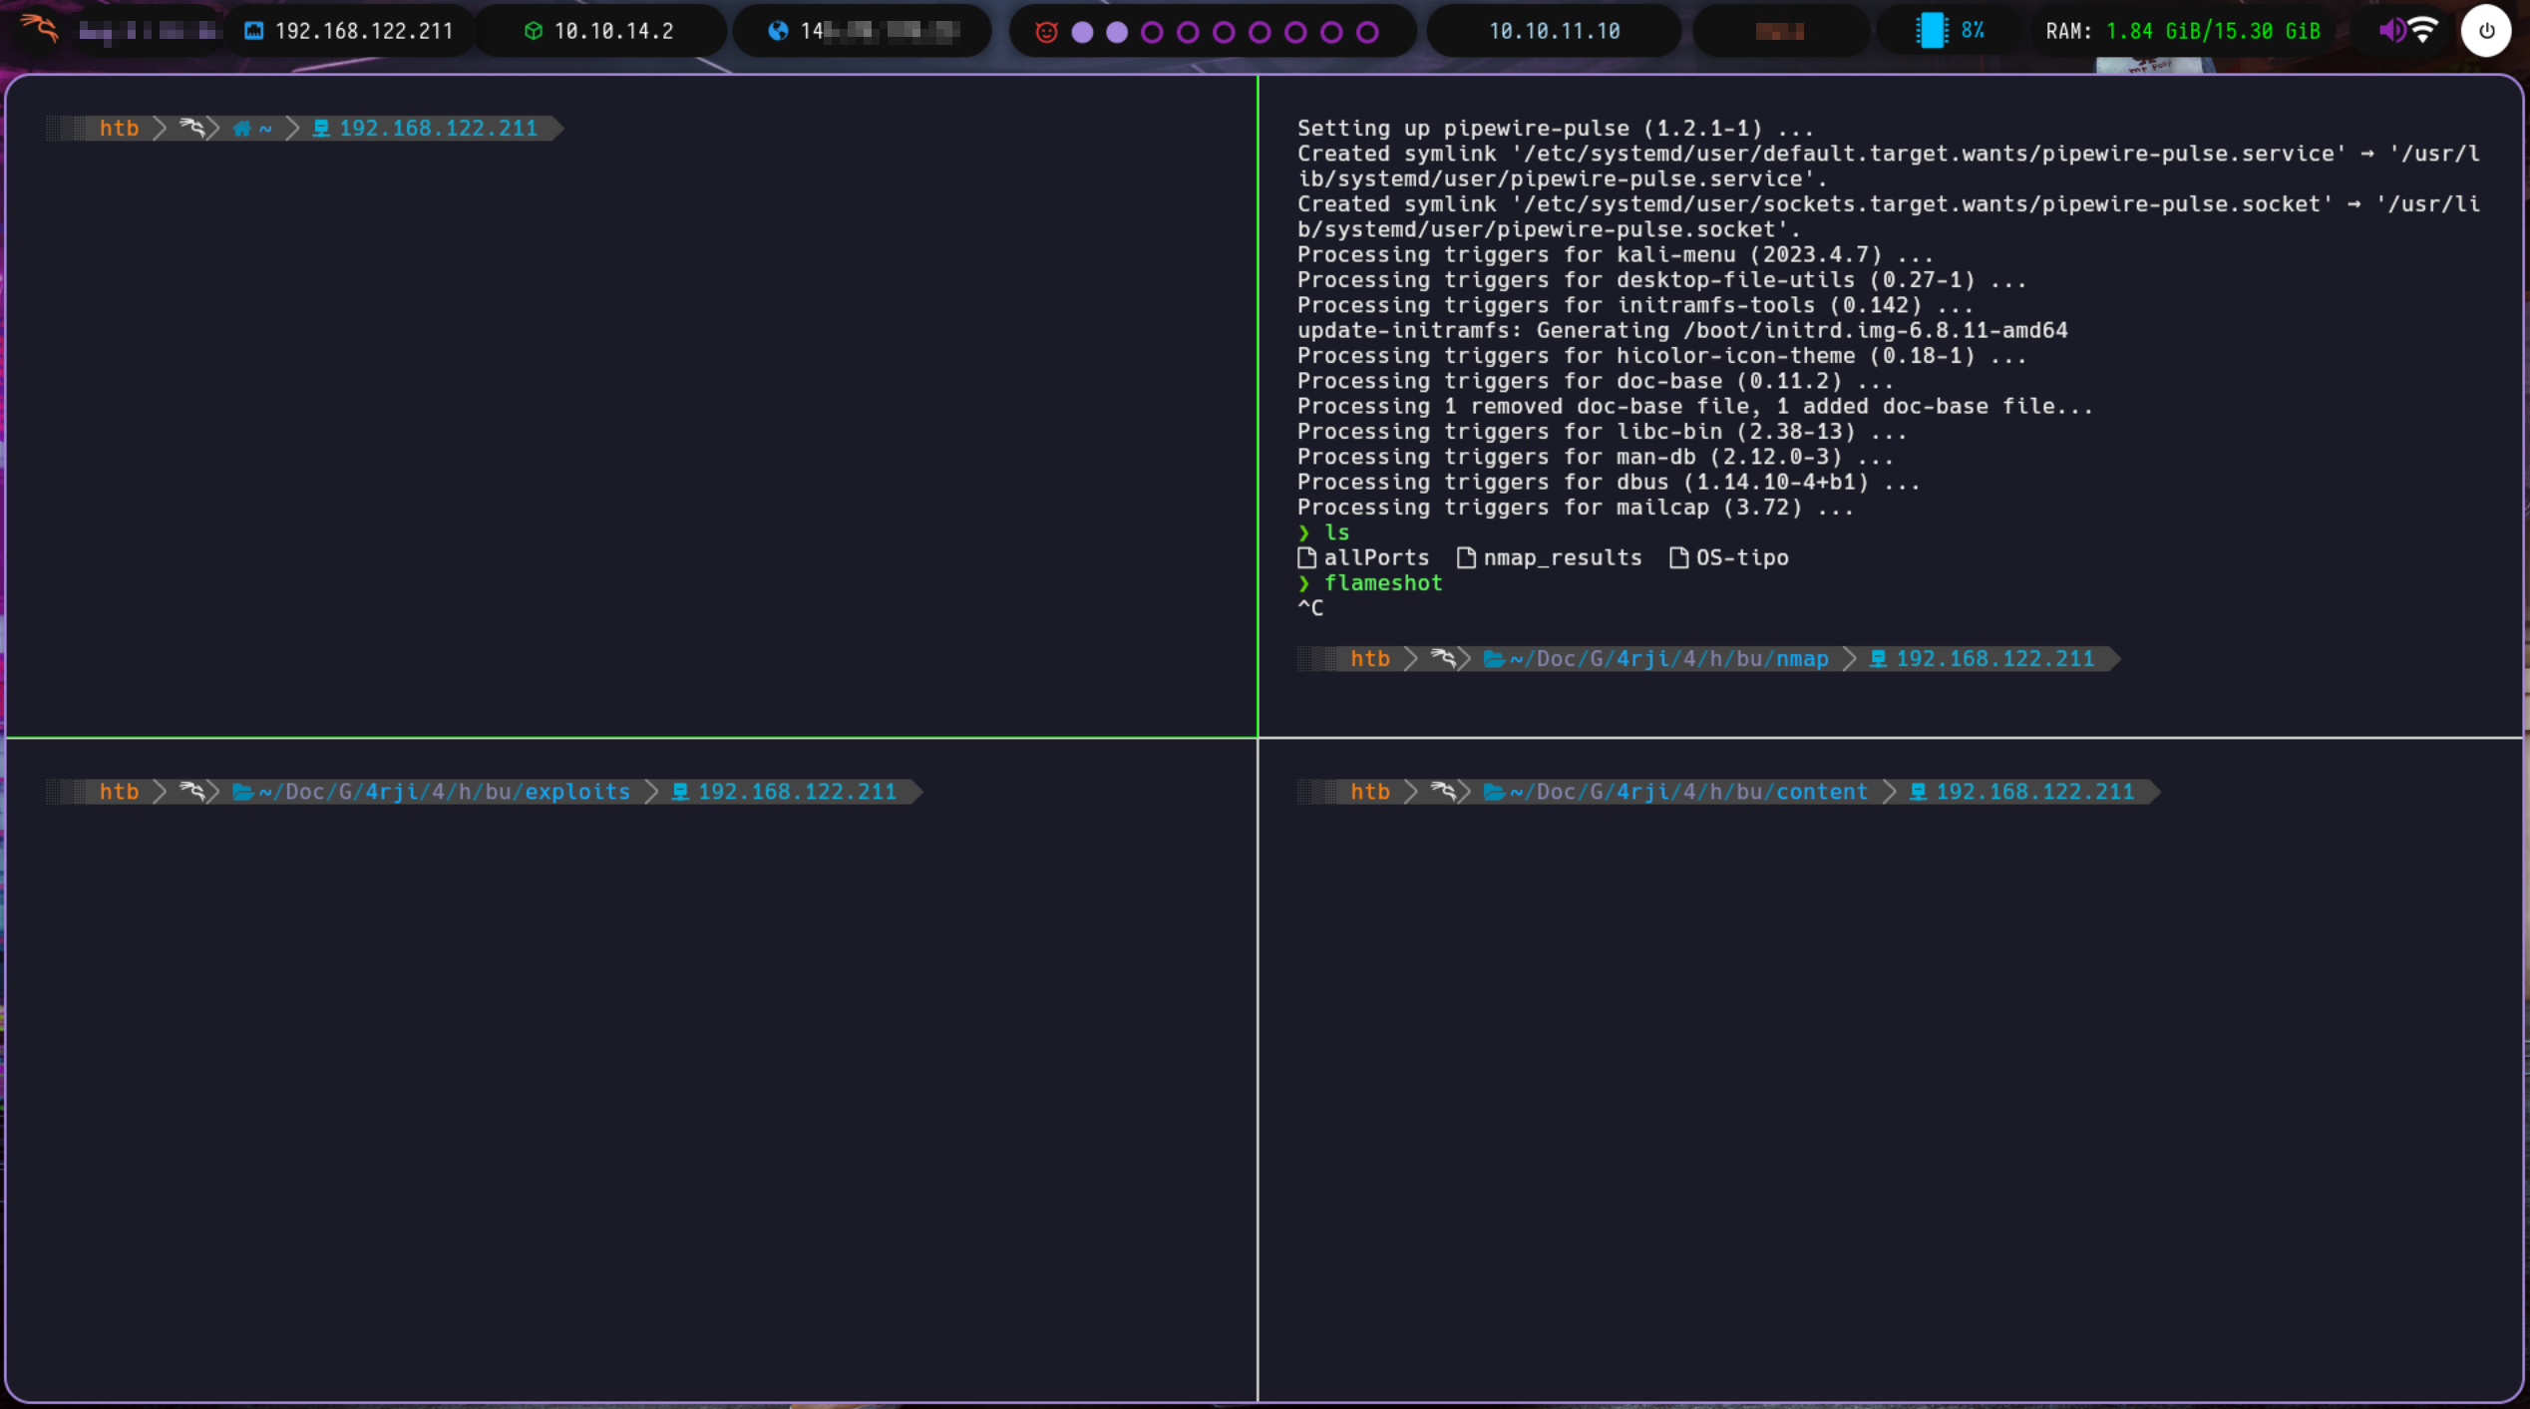This screenshot has height=1409, width=2530.
Task: Click the RAM usage indicator
Action: coord(2182,31)
